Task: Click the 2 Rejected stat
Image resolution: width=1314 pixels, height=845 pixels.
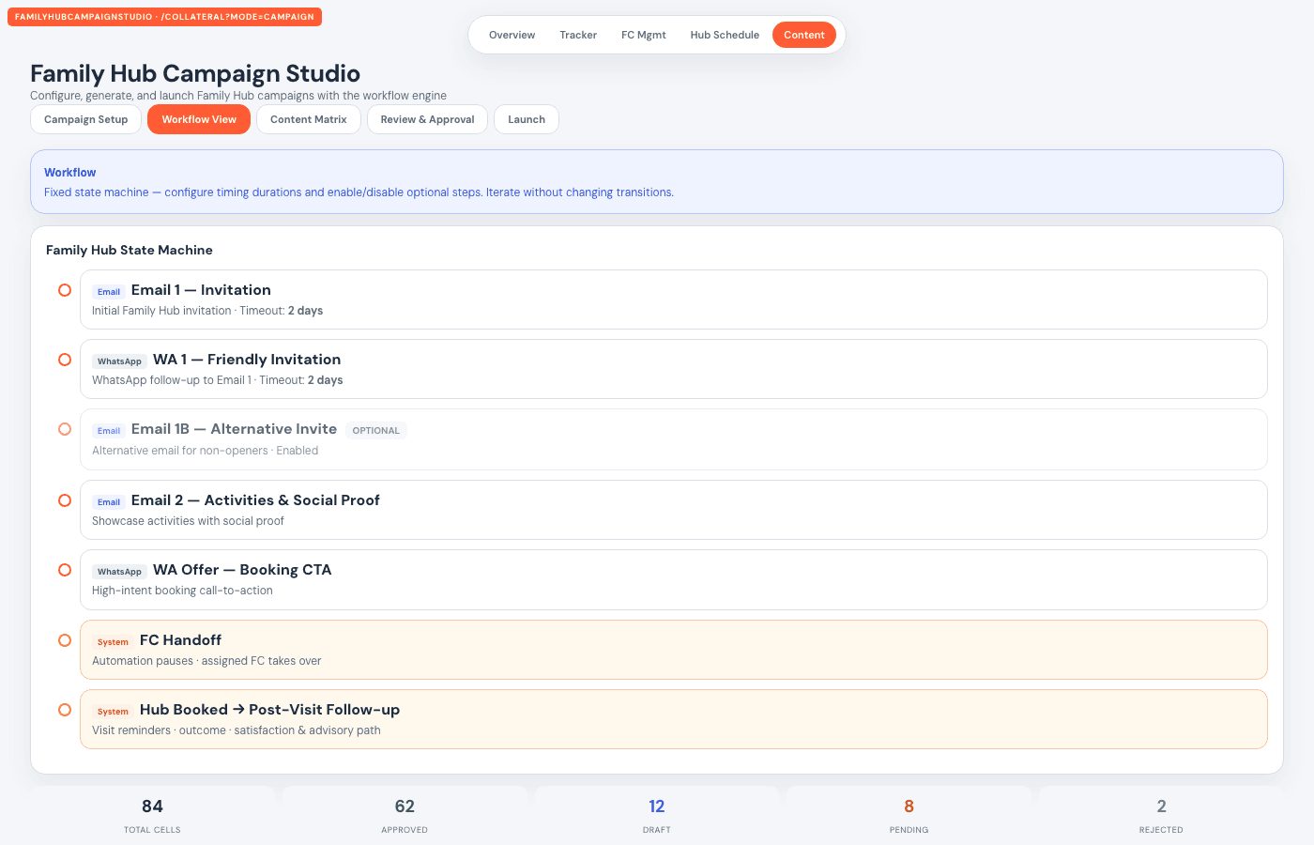Action: point(1161,815)
